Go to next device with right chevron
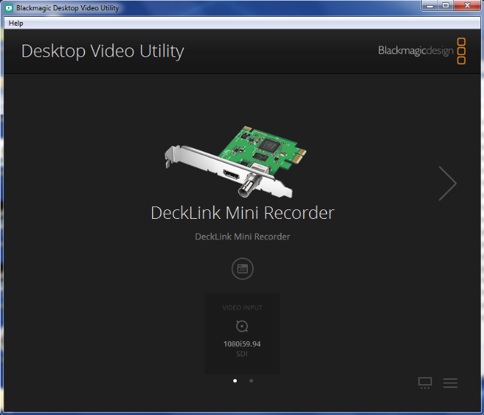Viewport: 484px width, 415px height. coord(447,183)
